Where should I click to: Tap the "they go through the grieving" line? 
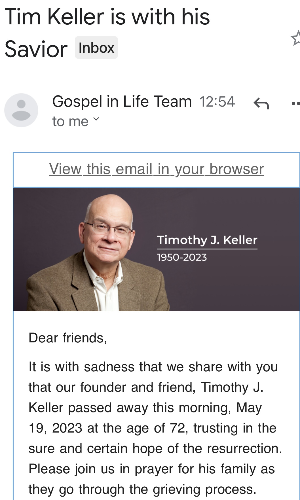coord(142,489)
